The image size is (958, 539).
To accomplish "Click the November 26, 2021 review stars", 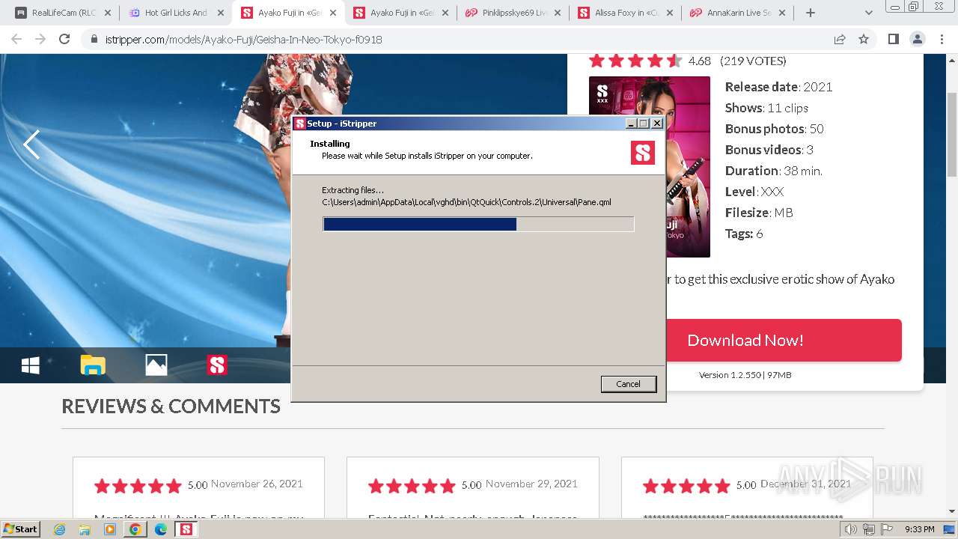I will [138, 486].
